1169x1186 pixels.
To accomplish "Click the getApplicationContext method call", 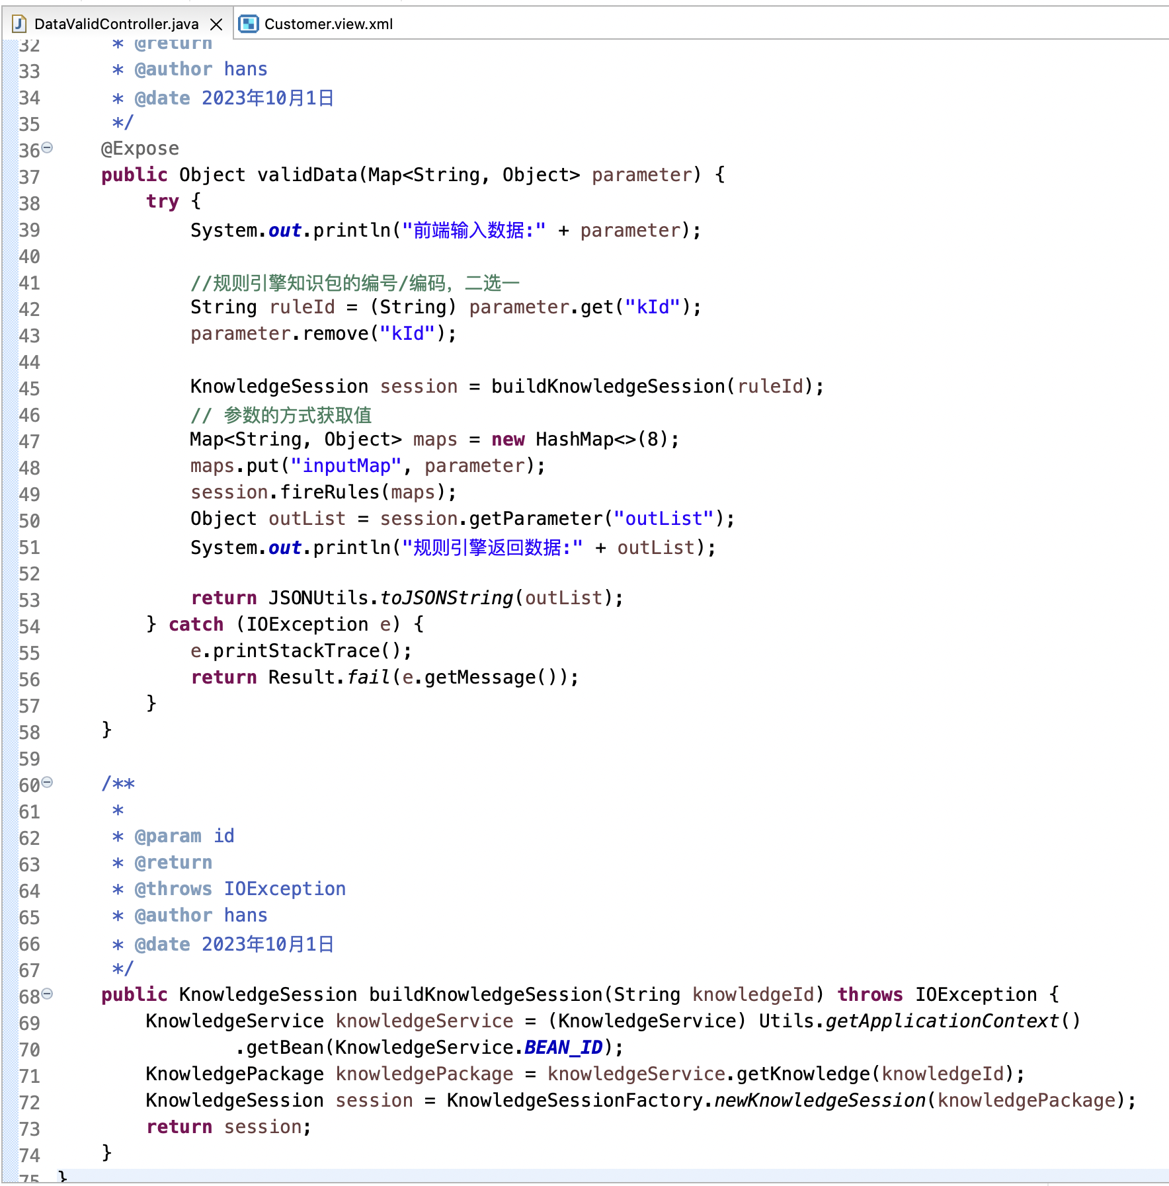I will pos(942,1021).
